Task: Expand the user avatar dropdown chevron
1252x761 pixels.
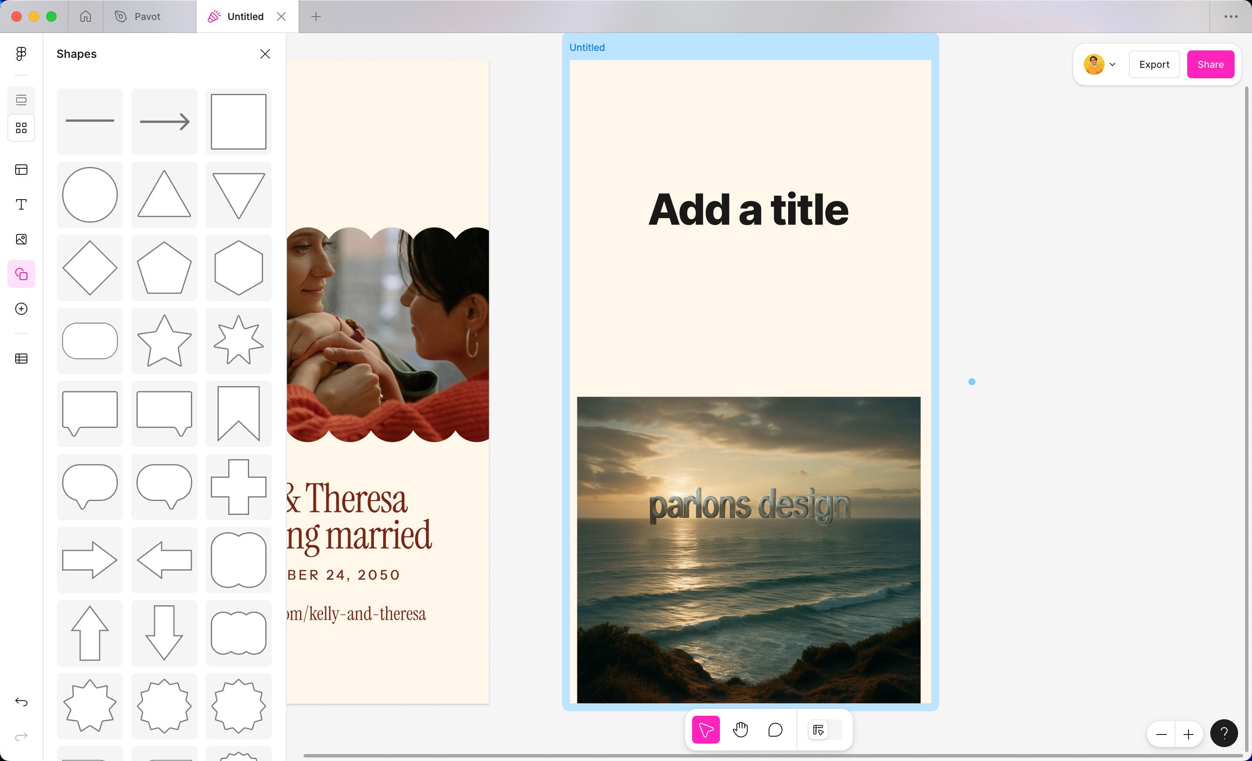Action: click(x=1112, y=64)
